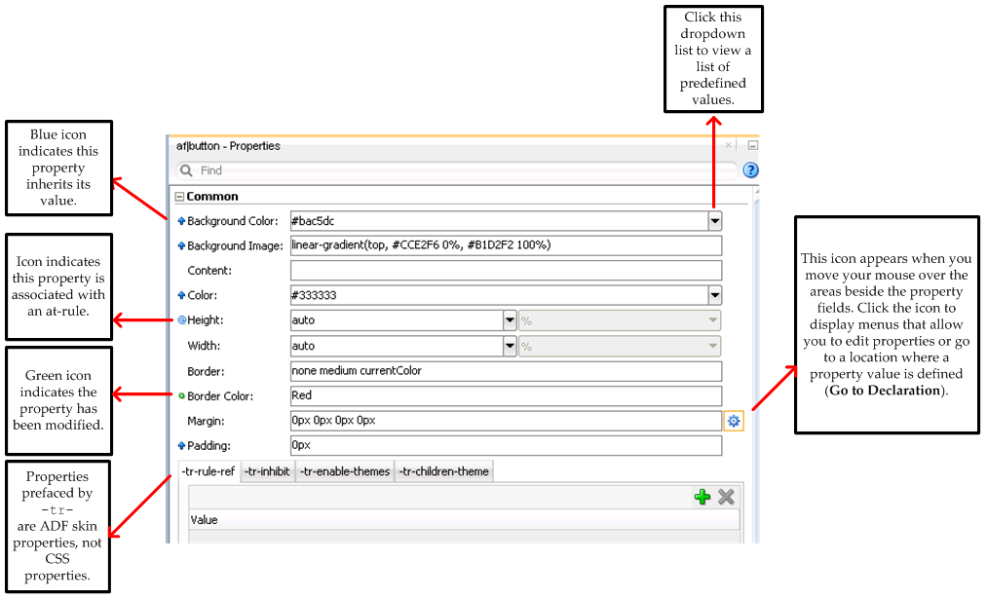This screenshot has width=987, height=599.
Task: Click the Background Image linear-gradient field
Action: [x=506, y=245]
